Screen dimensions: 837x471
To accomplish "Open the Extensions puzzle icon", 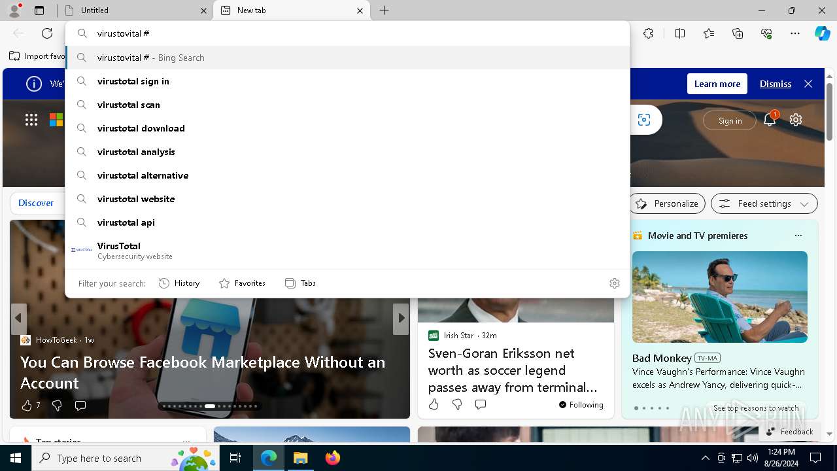I will pos(648,33).
